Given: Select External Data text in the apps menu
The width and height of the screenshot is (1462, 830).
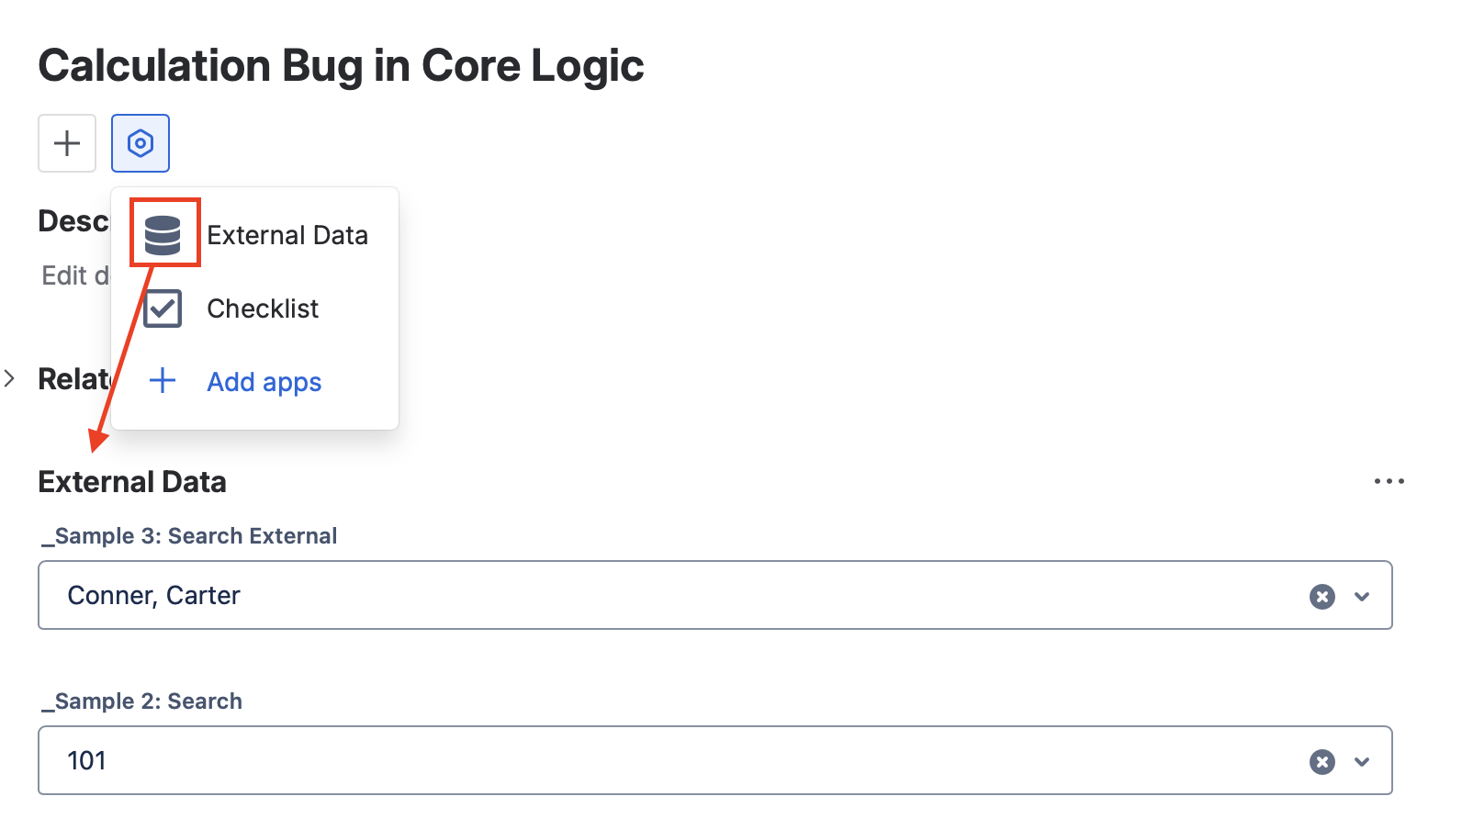Looking at the screenshot, I should pos(287,235).
